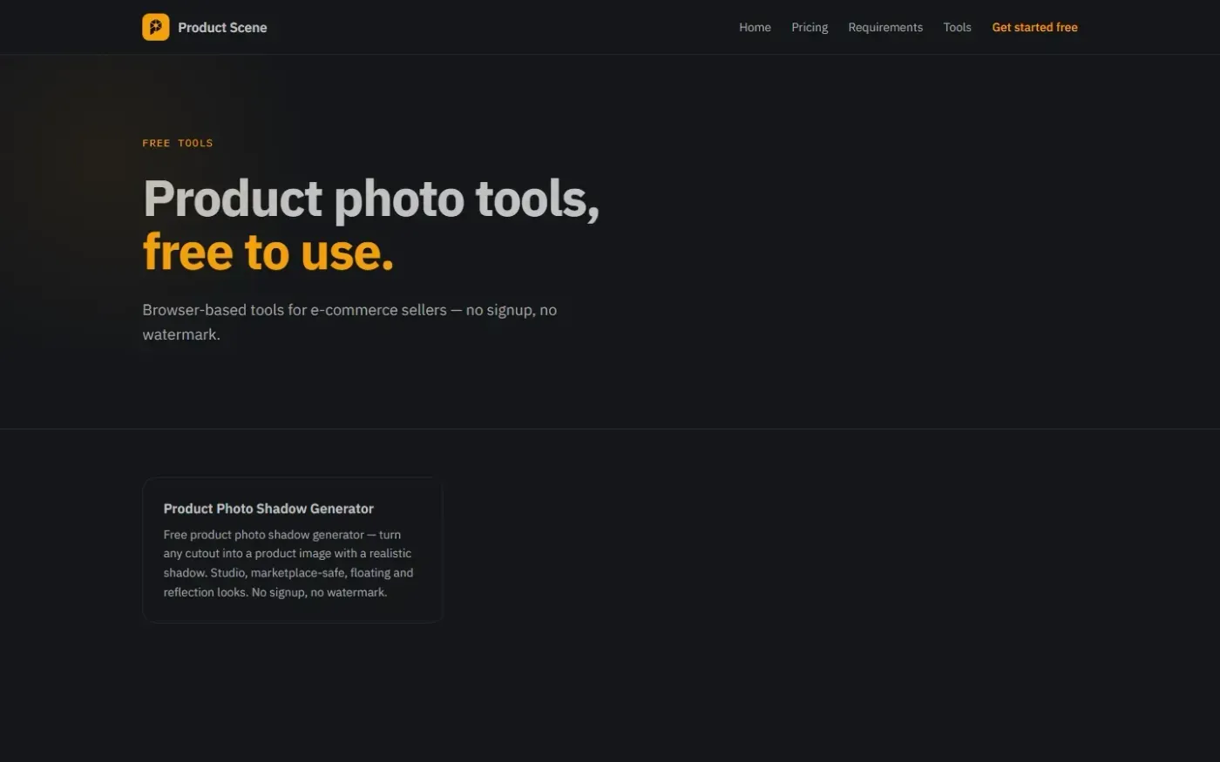Viewport: 1220px width, 762px height.
Task: Click the 'Browser-based tools for e-commerce sellers' subtitle
Action: pyautogui.click(x=349, y=322)
